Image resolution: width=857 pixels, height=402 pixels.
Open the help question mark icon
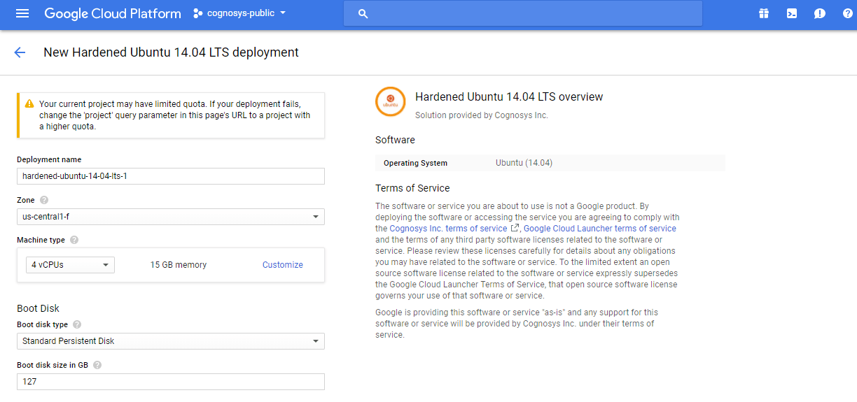(847, 13)
